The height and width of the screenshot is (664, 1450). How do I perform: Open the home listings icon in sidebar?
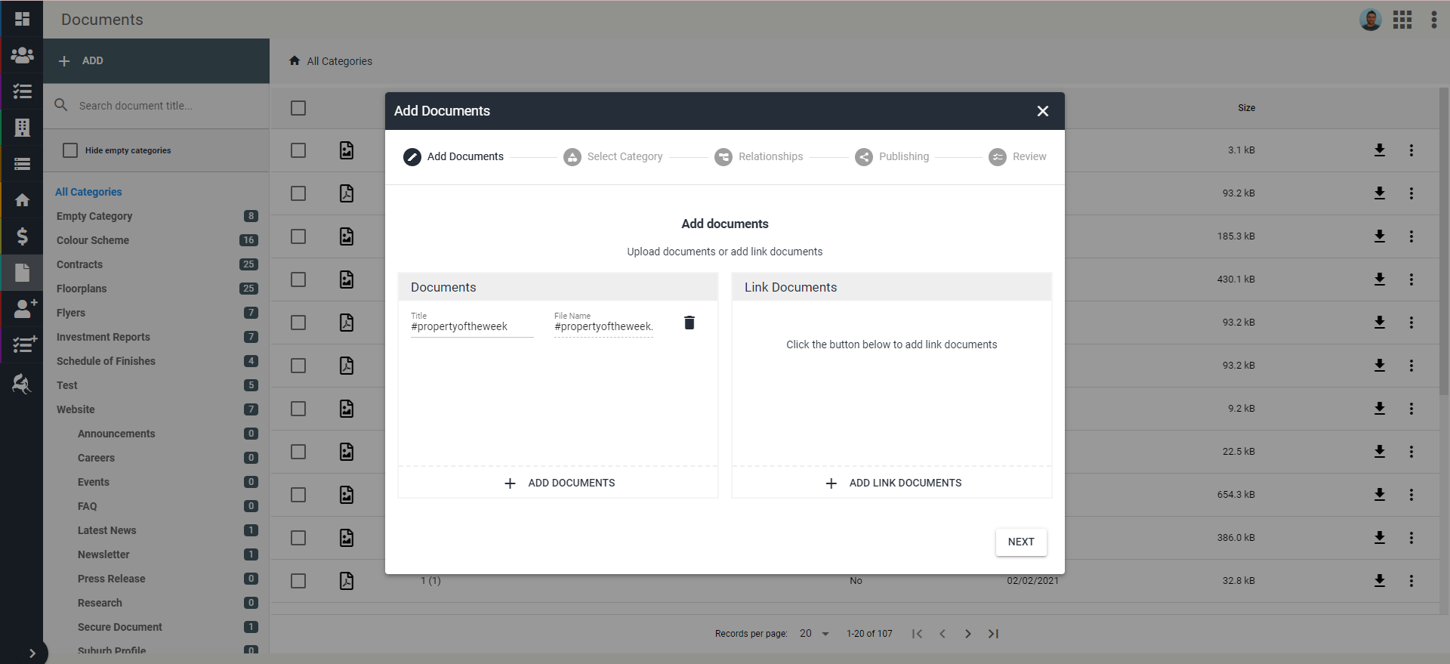point(22,200)
